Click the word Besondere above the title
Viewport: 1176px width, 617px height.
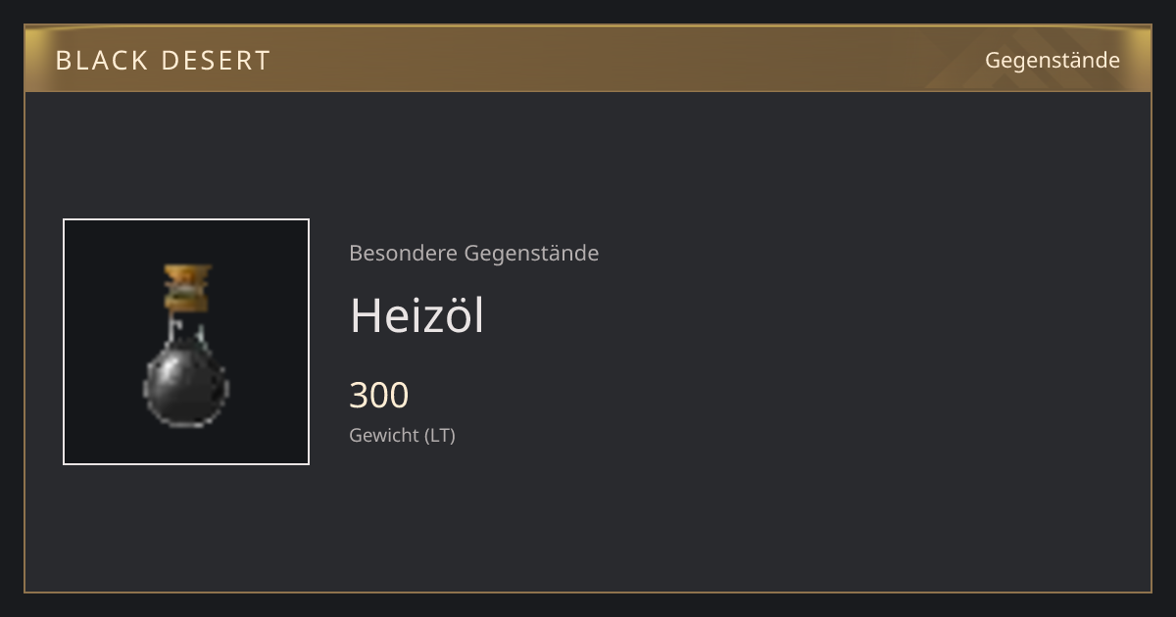tap(403, 253)
